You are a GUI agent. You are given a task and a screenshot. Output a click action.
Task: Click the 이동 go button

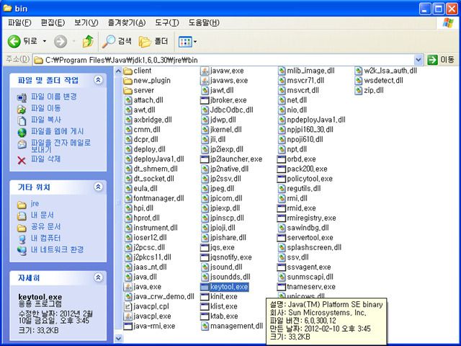441,60
